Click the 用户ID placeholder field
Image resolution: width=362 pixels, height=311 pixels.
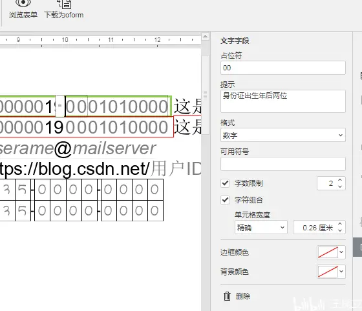point(176,168)
